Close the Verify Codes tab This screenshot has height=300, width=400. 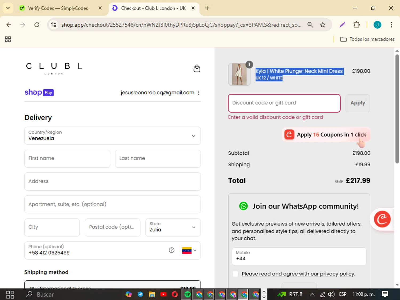tap(100, 8)
